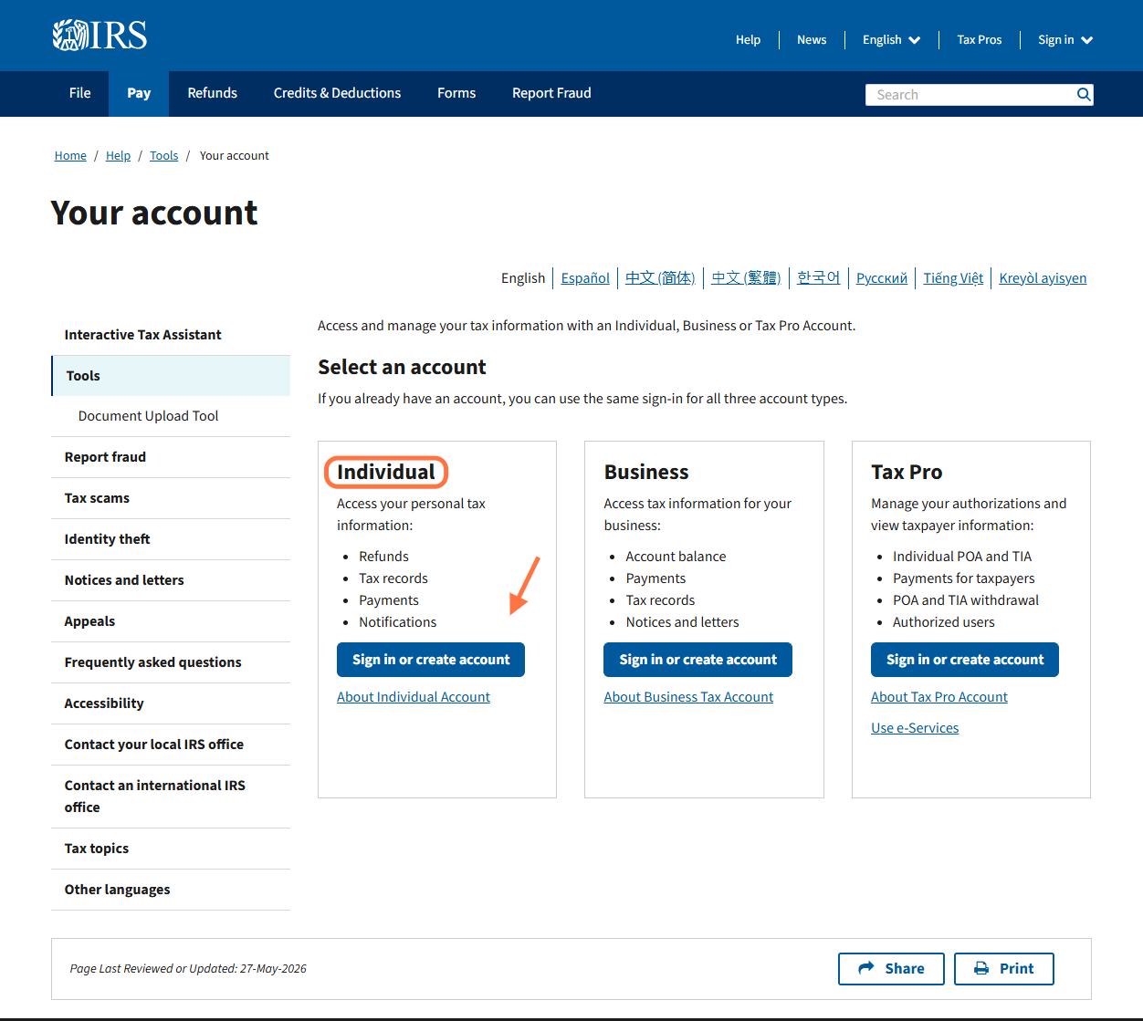Click the Page Last Reviewed date text
1143x1021 pixels.
point(188,969)
